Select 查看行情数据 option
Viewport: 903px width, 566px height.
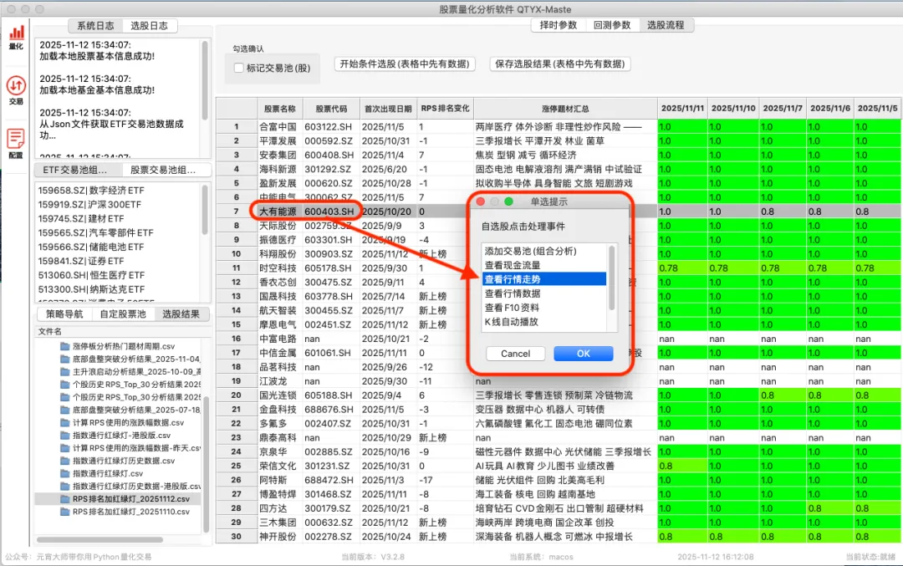coord(543,293)
